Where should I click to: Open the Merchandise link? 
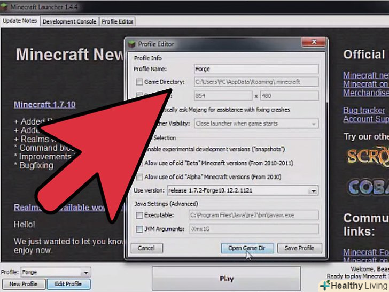tap(366, 93)
